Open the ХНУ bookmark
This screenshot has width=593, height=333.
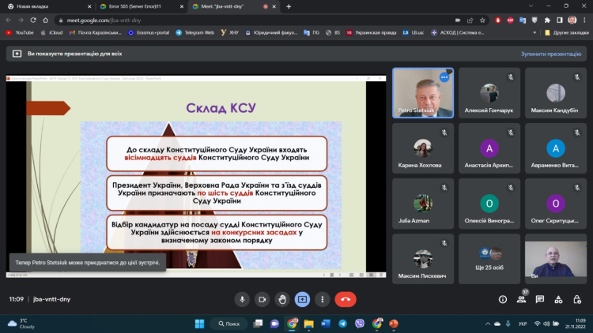[230, 33]
